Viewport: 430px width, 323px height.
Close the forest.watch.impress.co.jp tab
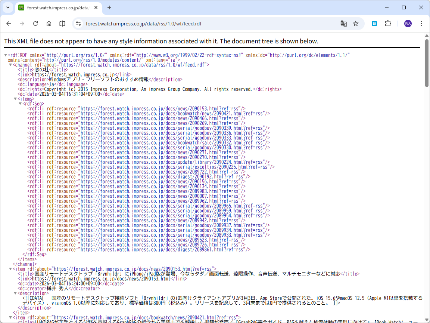96,8
